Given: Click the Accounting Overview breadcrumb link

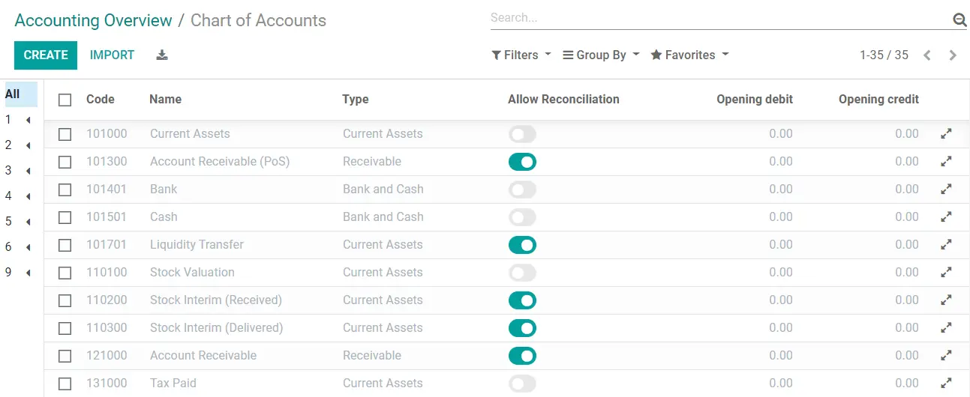Looking at the screenshot, I should coord(93,20).
